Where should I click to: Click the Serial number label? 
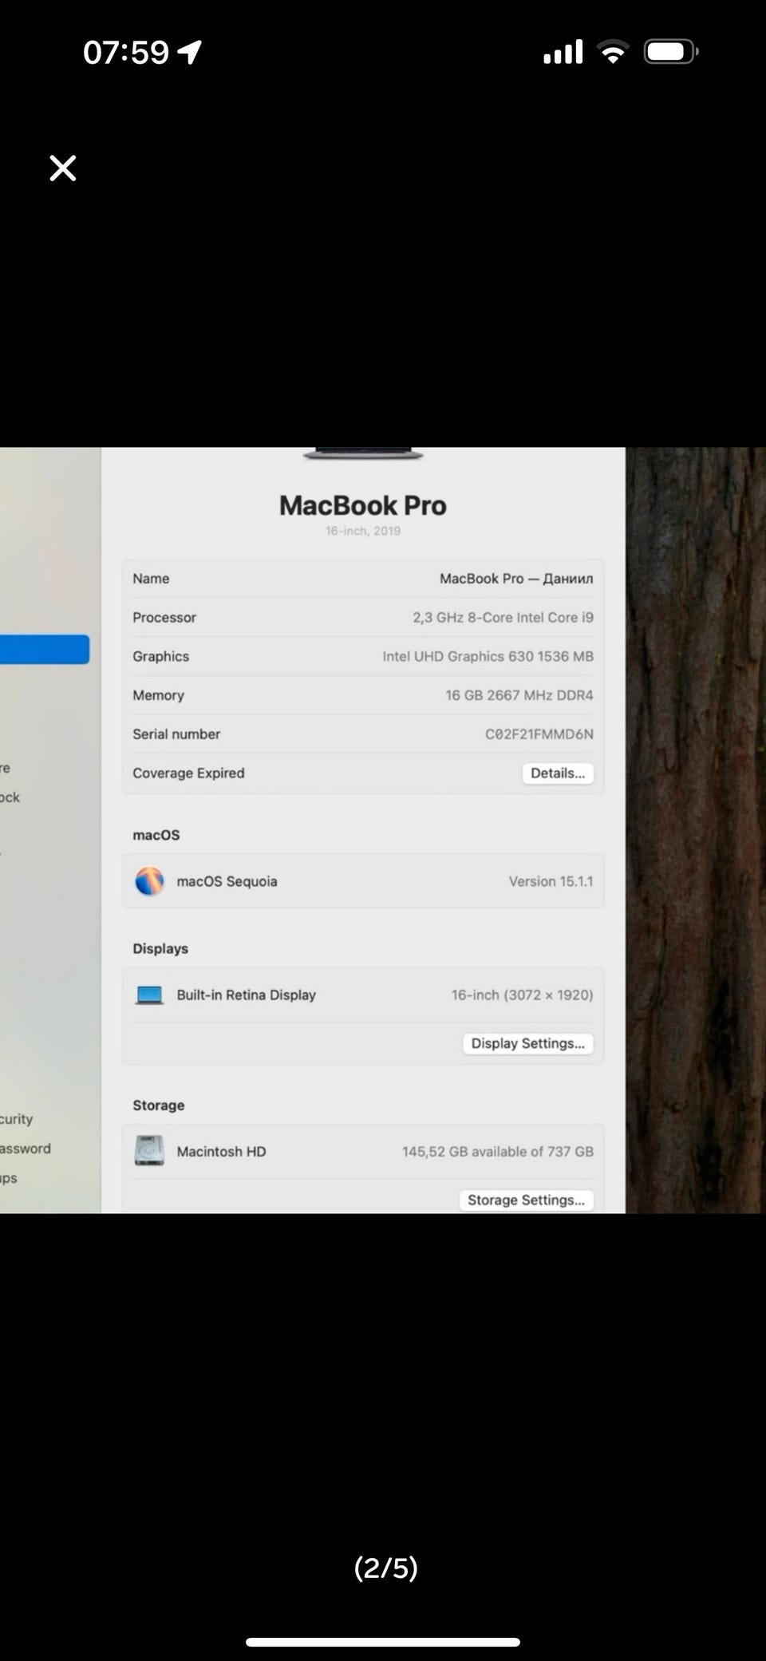tap(176, 734)
